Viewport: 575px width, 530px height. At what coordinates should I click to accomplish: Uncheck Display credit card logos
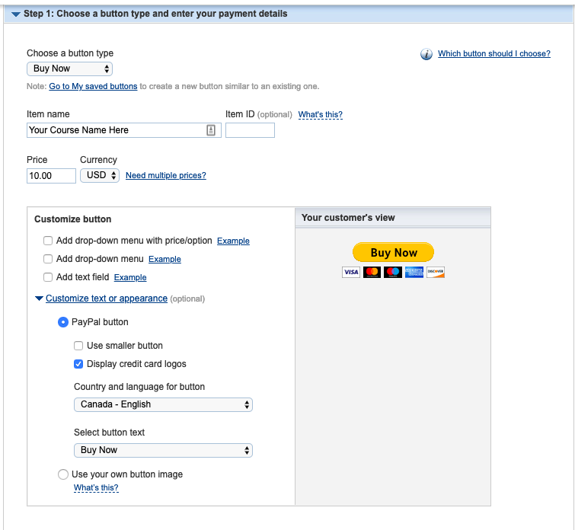point(78,364)
